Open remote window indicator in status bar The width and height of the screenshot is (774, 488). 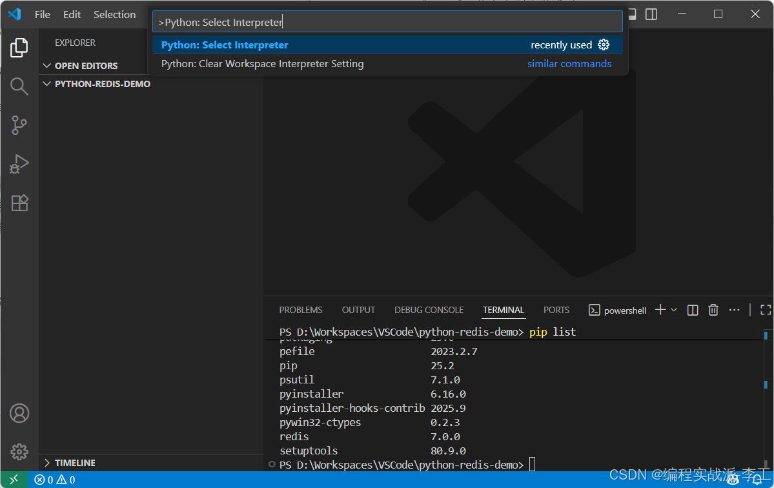click(x=14, y=479)
